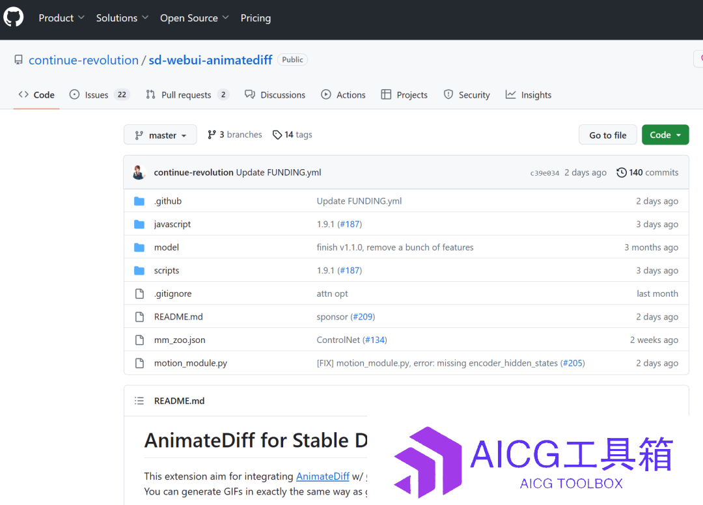Screen dimensions: 703x505
Task: Open the javascript folder
Action: click(172, 224)
